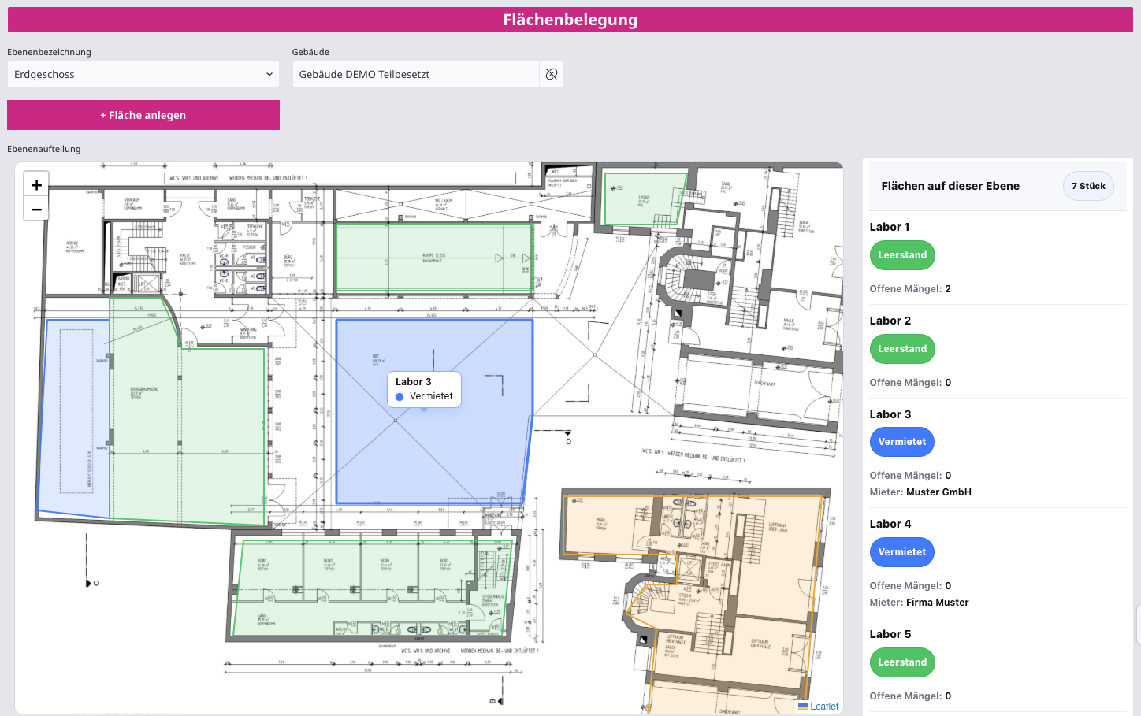Click the Vermietet badge under Labor 4

pyautogui.click(x=902, y=551)
